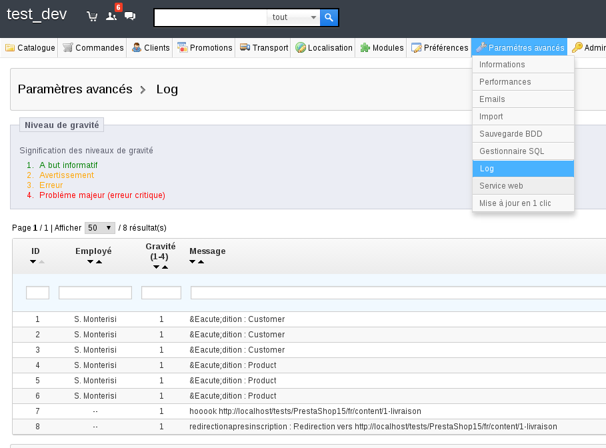Screen dimensions: 606x448
Task: Click the Transport truck icon
Action: pyautogui.click(x=245, y=47)
